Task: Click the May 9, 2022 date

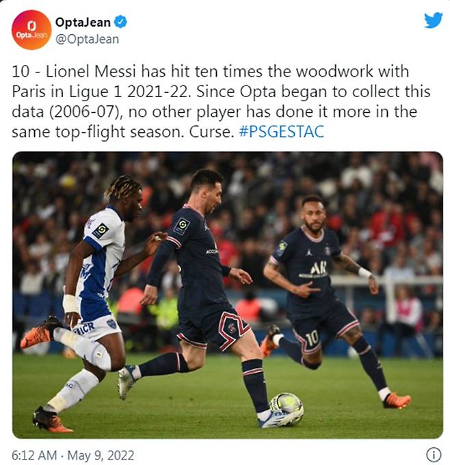Action: click(x=101, y=455)
